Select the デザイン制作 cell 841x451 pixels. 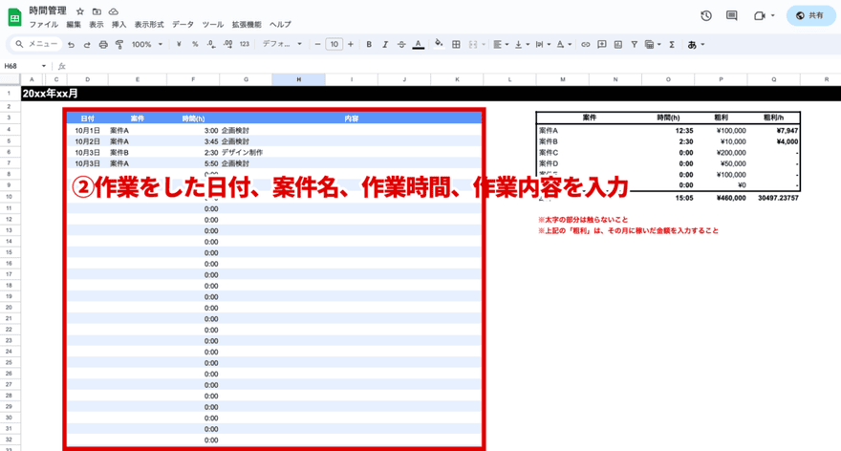[246, 152]
